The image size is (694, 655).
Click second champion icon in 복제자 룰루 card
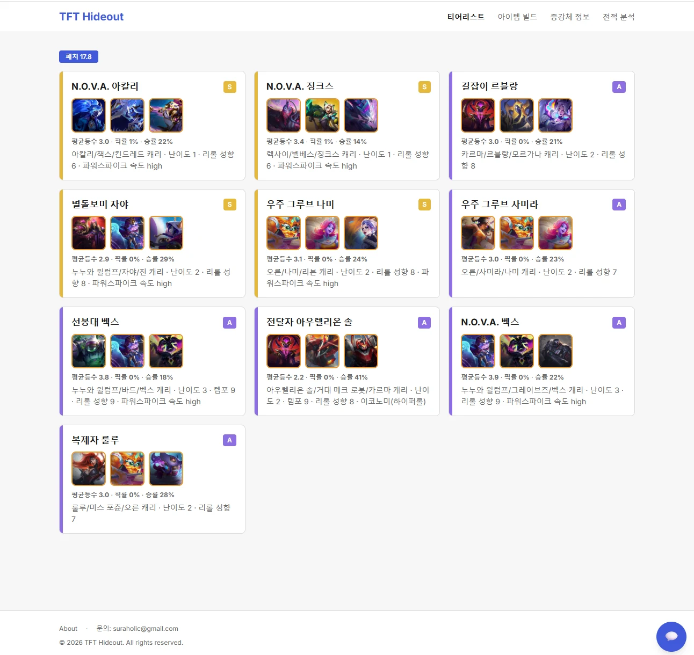(x=127, y=469)
